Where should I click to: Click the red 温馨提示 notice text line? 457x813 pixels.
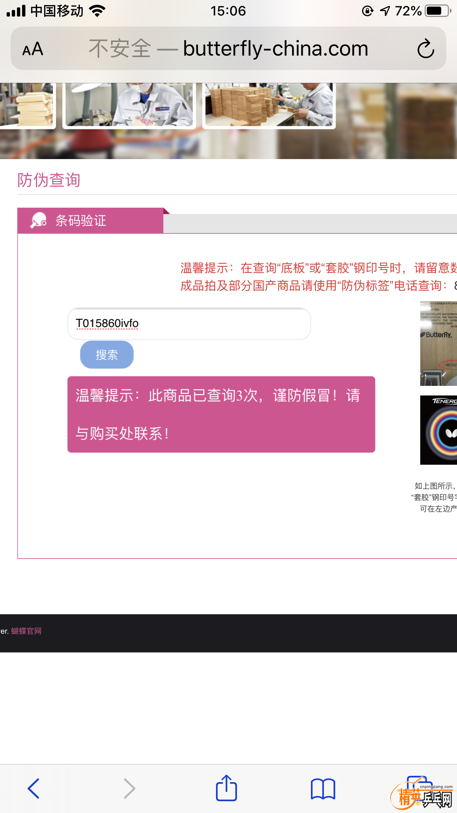tap(318, 268)
